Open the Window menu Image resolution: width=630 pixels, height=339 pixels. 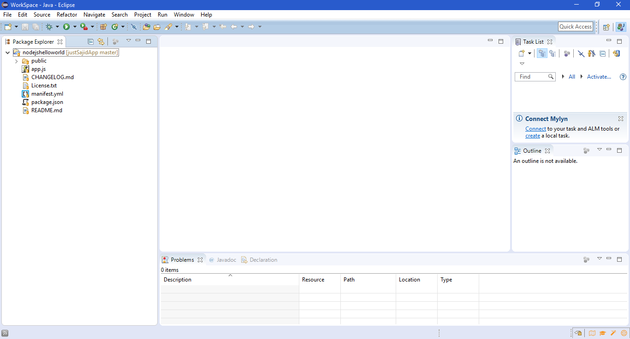(x=184, y=15)
